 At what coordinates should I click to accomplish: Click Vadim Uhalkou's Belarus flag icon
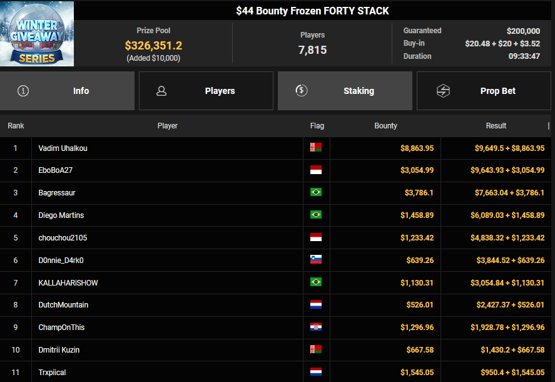click(x=316, y=148)
